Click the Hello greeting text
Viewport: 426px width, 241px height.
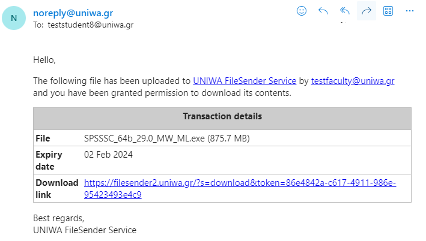click(x=44, y=60)
